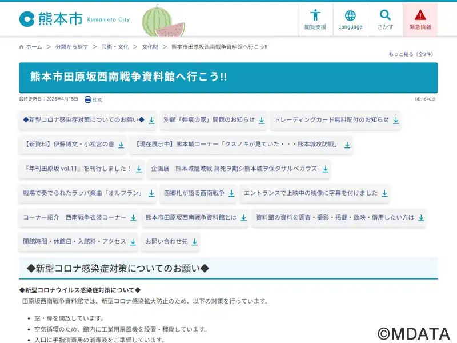This screenshot has height=343, width=457.
Task: Click bullet text 窓・扉を開放しています。
Action: [69, 318]
